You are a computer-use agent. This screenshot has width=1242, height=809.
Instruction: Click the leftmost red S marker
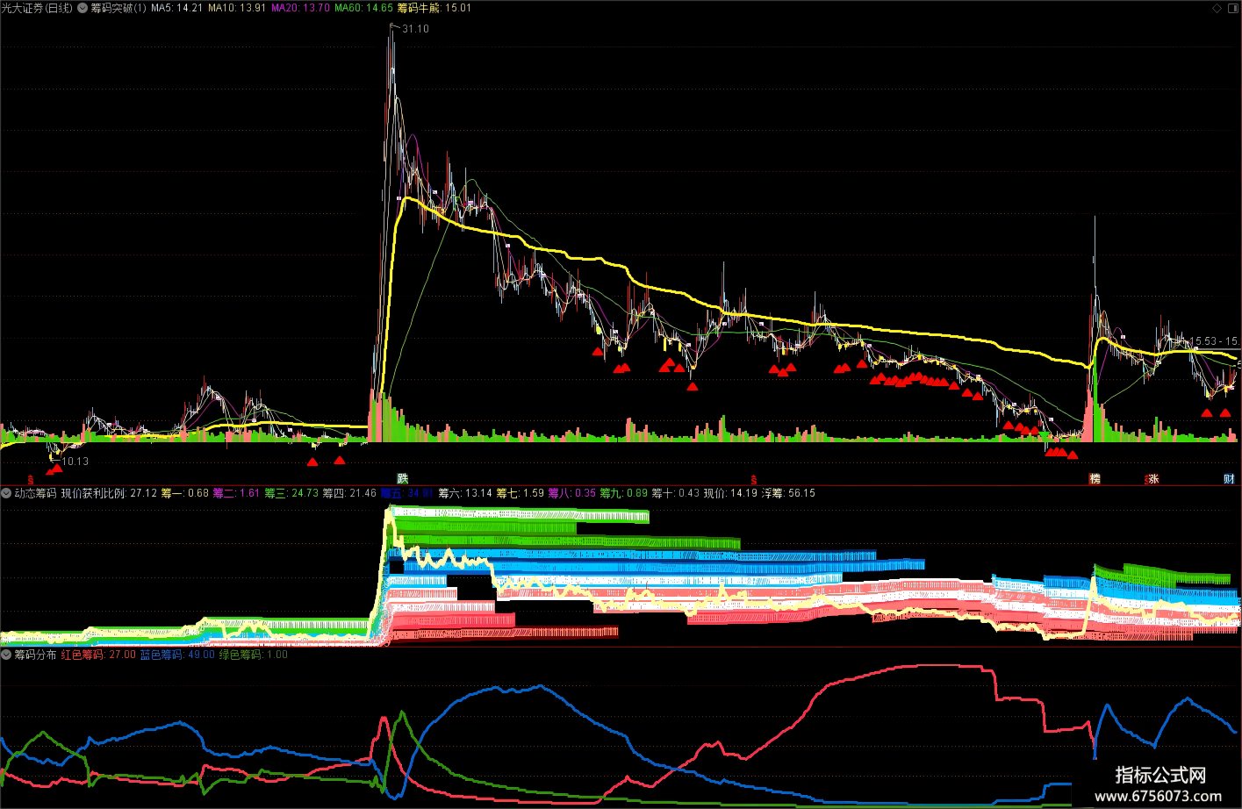click(x=31, y=479)
